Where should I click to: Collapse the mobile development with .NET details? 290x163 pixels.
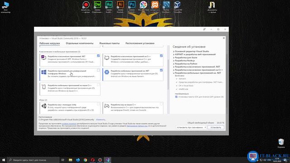click(174, 73)
